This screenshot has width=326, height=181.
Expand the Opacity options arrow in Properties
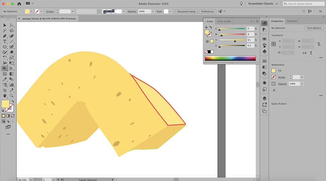(302, 84)
